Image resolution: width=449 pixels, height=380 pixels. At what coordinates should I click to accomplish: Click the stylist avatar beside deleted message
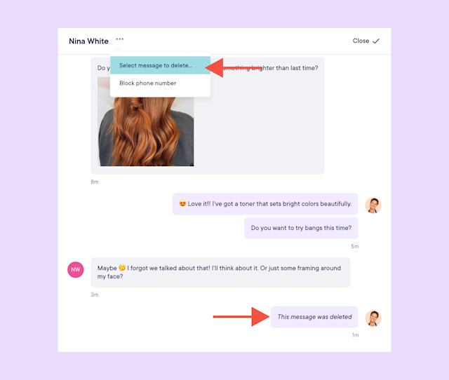(x=373, y=318)
